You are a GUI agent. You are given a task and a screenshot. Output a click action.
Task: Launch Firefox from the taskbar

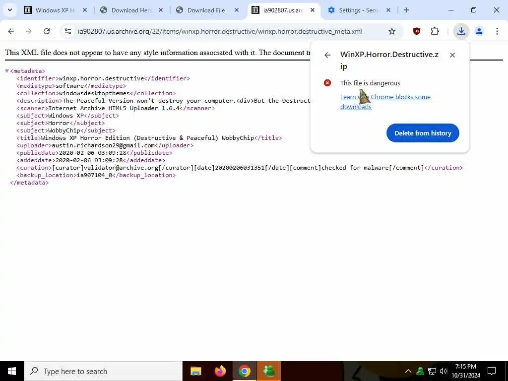click(x=220, y=371)
